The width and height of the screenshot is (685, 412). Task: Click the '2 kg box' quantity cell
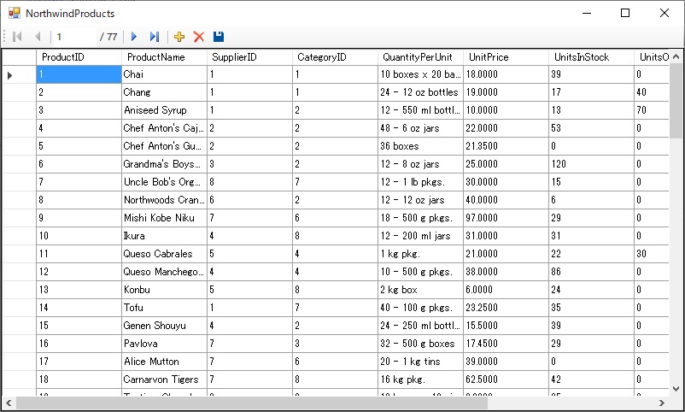pyautogui.click(x=420, y=290)
